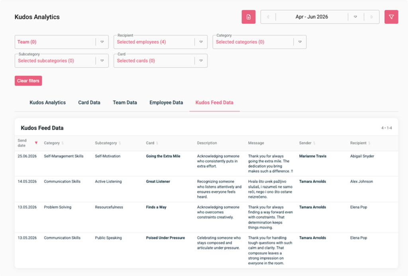The height and width of the screenshot is (276, 408).
Task: Open the pink filter funnel button
Action: 391,17
